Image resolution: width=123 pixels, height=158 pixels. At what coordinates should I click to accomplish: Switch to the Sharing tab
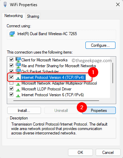[x=33, y=16]
